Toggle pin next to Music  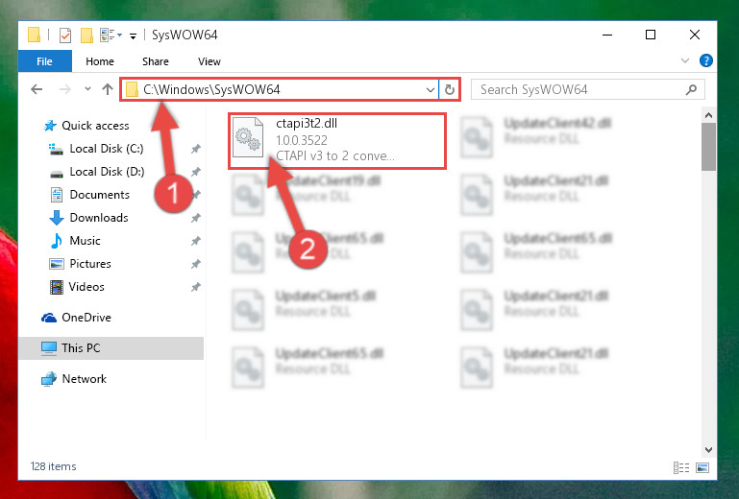[x=195, y=241]
